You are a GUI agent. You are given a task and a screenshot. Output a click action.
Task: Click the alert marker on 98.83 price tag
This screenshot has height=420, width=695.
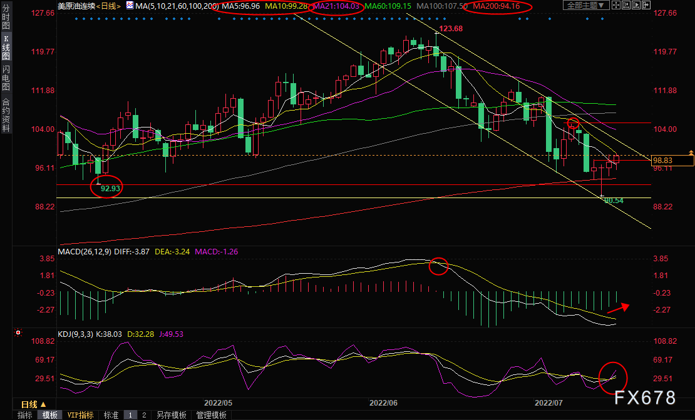pos(691,152)
